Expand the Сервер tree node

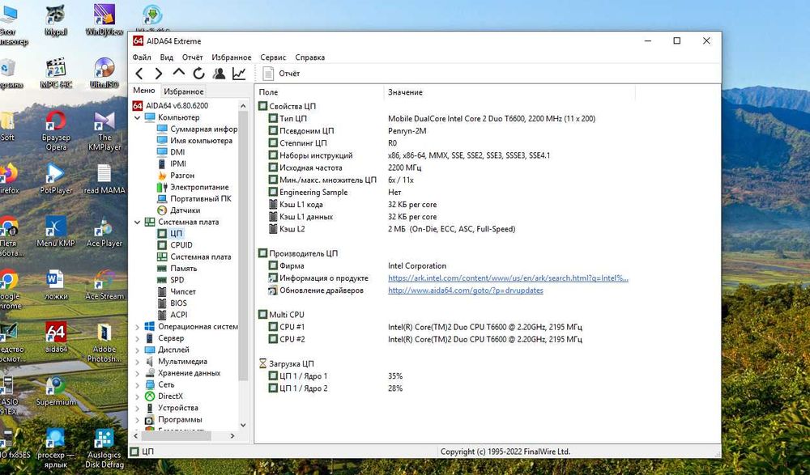point(138,339)
